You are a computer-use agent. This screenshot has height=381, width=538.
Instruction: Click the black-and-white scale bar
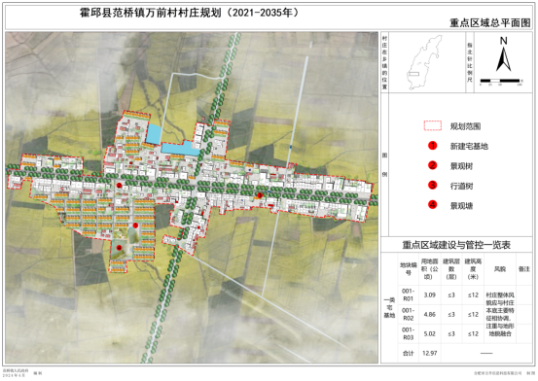point(501,81)
